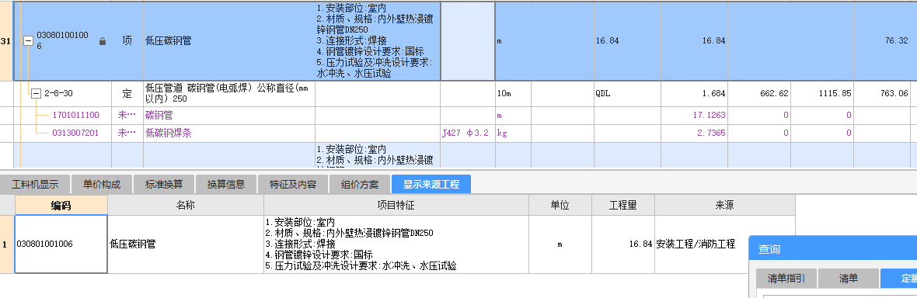Click the lock icon on row 31
The width and height of the screenshot is (917, 298).
click(x=103, y=41)
